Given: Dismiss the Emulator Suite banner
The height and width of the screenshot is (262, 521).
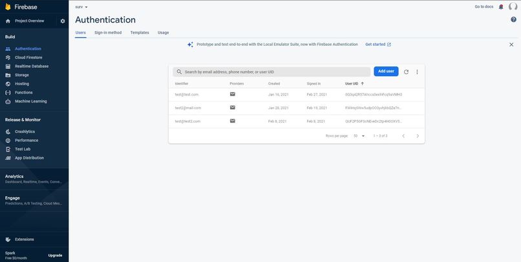Looking at the screenshot, I should (511, 45).
